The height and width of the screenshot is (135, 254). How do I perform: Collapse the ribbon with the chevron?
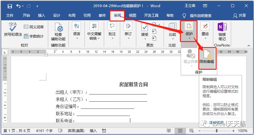coord(249,46)
